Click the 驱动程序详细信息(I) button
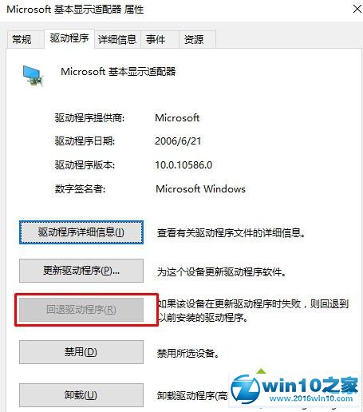Viewport: 363px width, 412px height. [81, 232]
